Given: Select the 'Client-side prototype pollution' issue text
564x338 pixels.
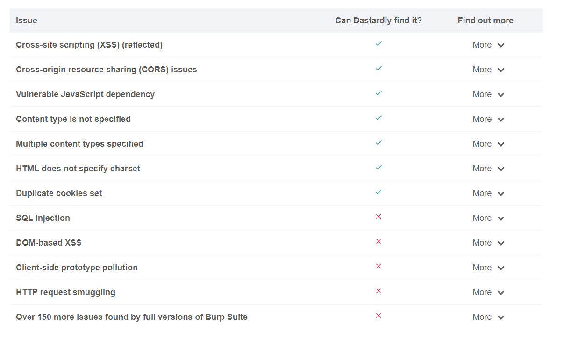Looking at the screenshot, I should (x=77, y=268).
